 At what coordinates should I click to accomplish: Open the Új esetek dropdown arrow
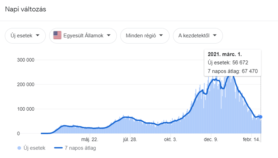point(38,35)
